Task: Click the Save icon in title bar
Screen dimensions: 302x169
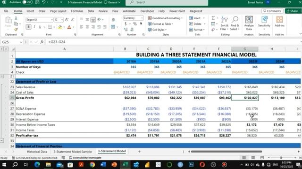Action: (x=37, y=2)
